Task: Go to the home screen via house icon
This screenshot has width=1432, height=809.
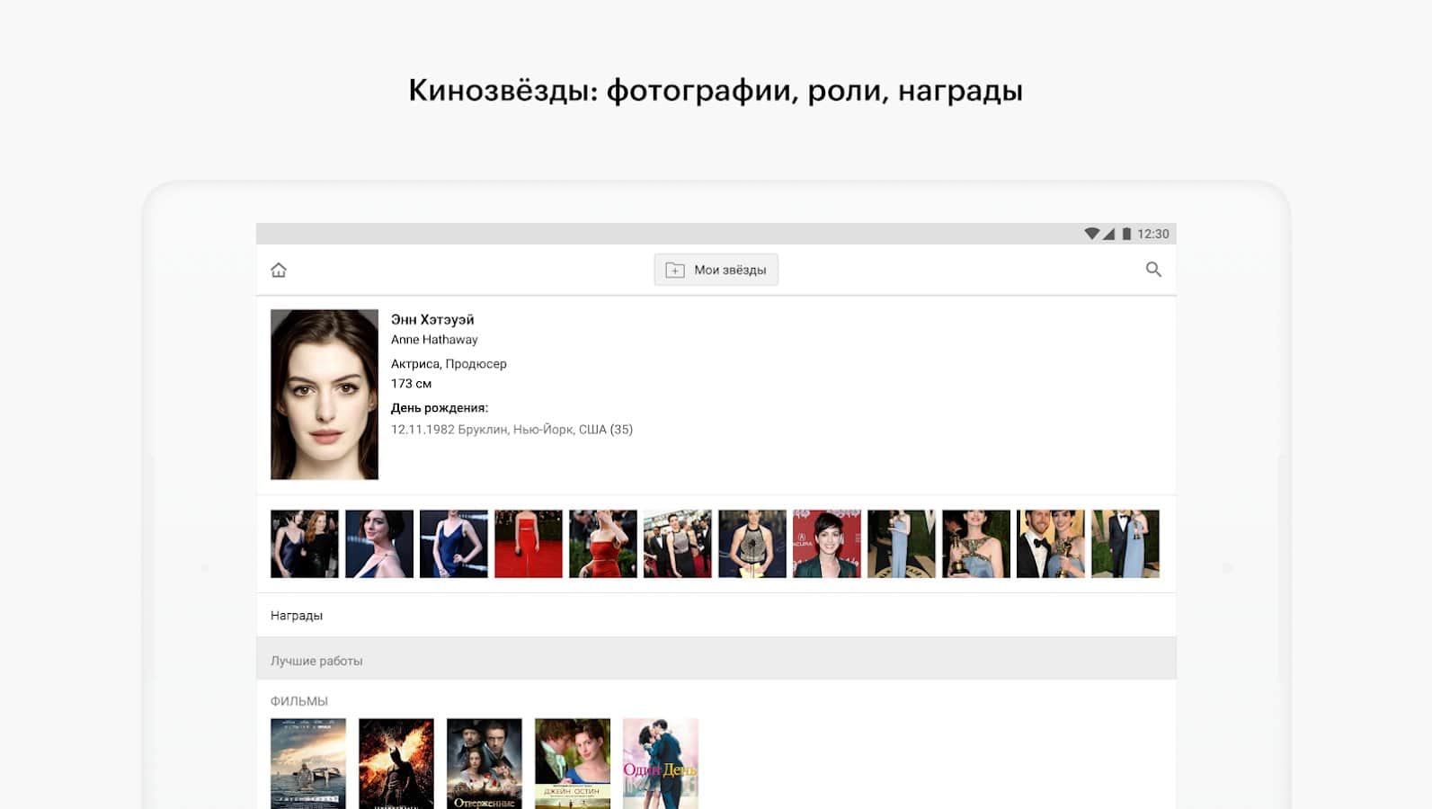Action: [279, 270]
